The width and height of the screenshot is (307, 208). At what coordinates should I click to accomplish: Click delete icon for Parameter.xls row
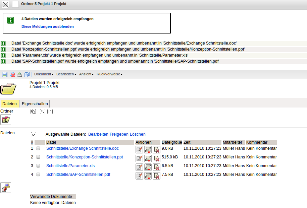(157, 167)
